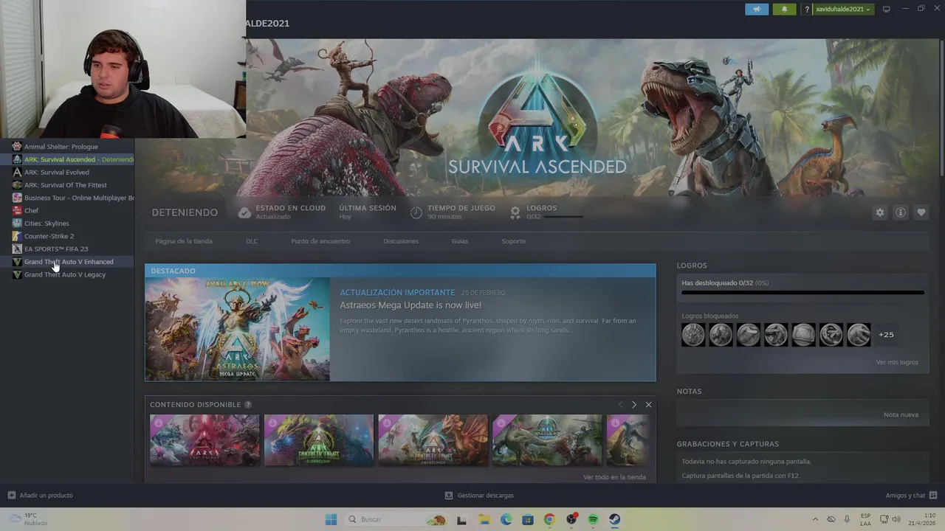The height and width of the screenshot is (531, 945).
Task: Click 'Ver mis logros' link
Action: (897, 362)
